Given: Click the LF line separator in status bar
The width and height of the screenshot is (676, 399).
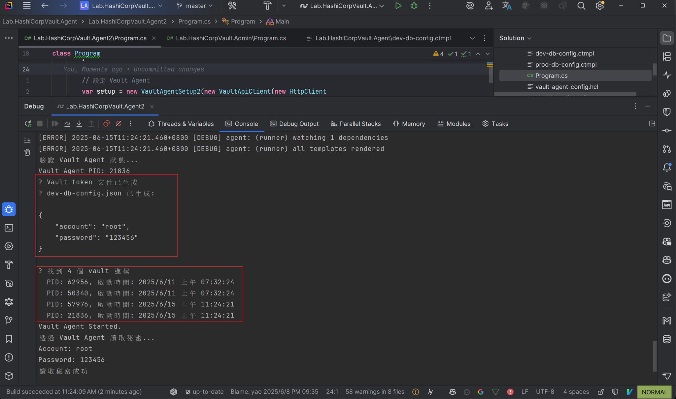Looking at the screenshot, I should (524, 392).
